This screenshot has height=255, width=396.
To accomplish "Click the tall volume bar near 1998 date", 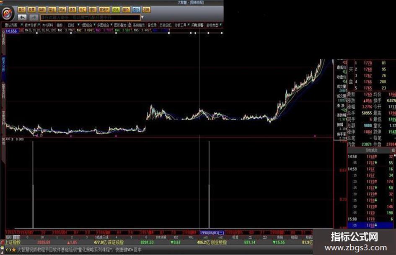I will 209,184.
